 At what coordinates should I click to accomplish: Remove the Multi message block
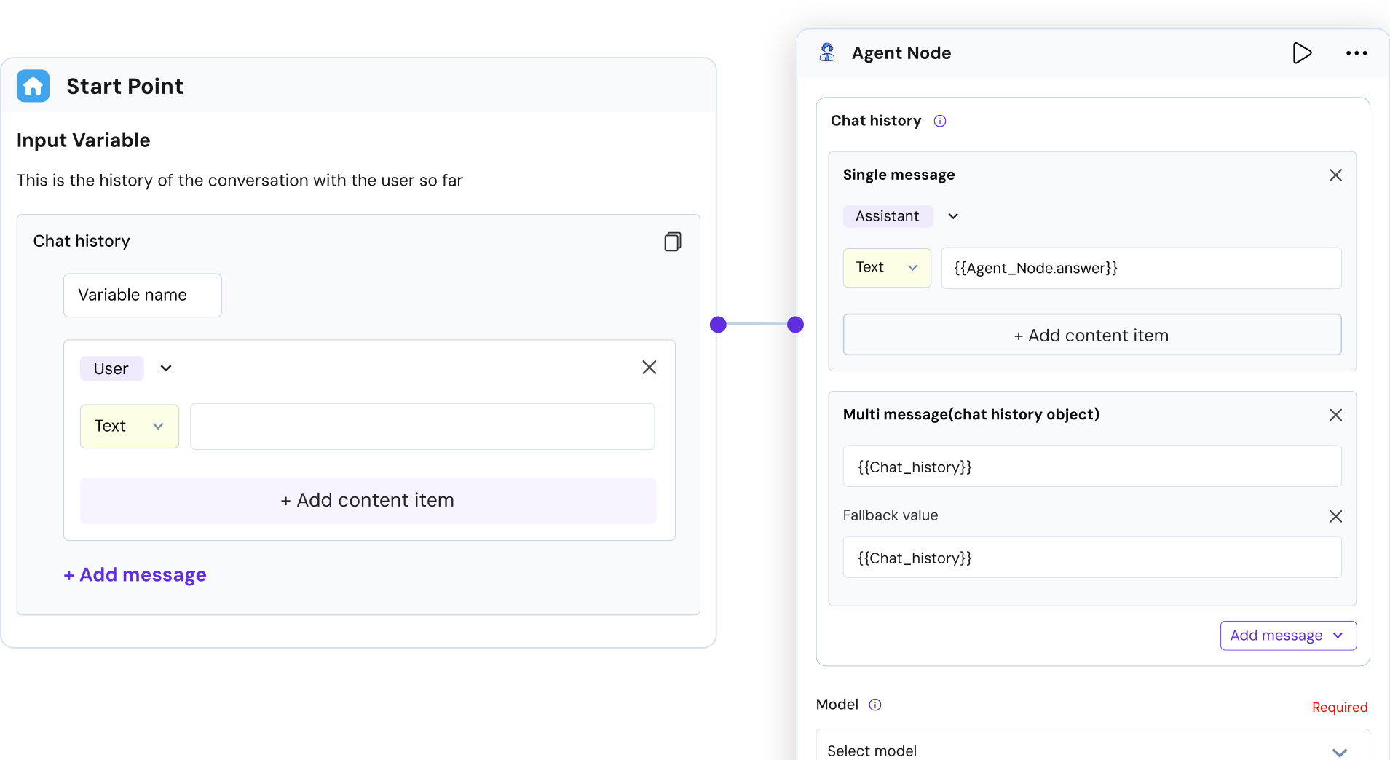(1335, 415)
